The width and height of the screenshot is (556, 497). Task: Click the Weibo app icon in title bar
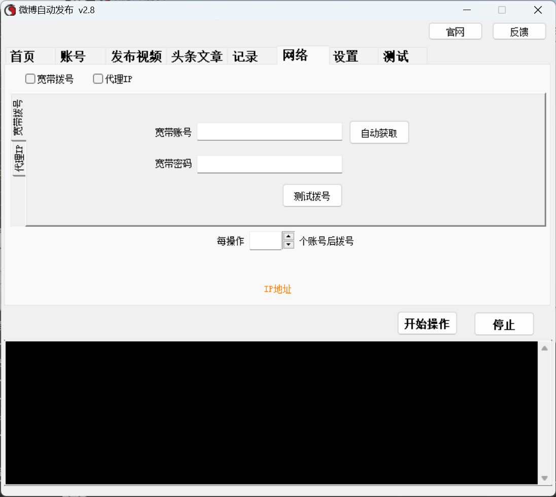(10, 10)
